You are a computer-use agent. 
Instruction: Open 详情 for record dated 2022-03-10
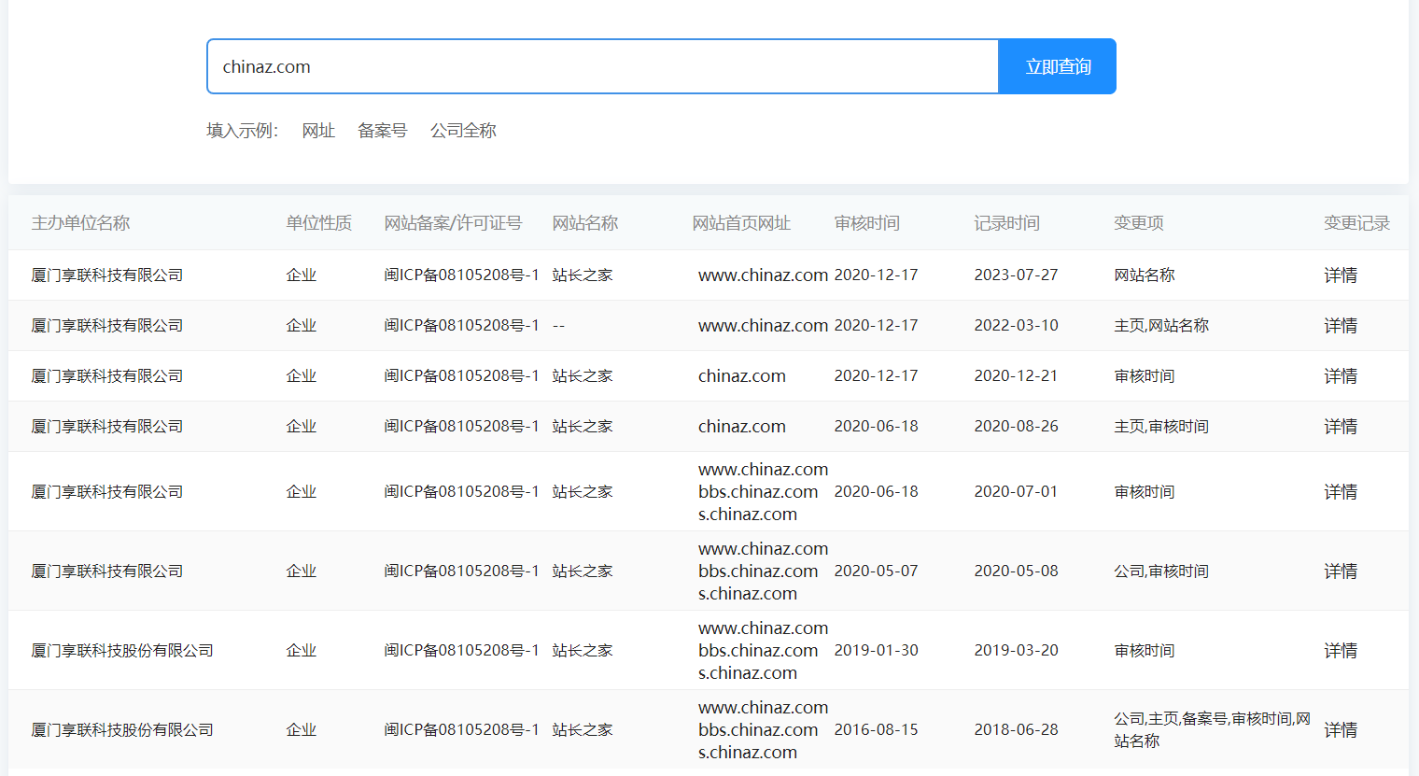click(1341, 326)
